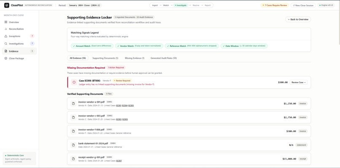Open linked case EC004 under vendor-a invoice
Image resolution: width=340 pixels, height=168 pixels.
point(125,106)
